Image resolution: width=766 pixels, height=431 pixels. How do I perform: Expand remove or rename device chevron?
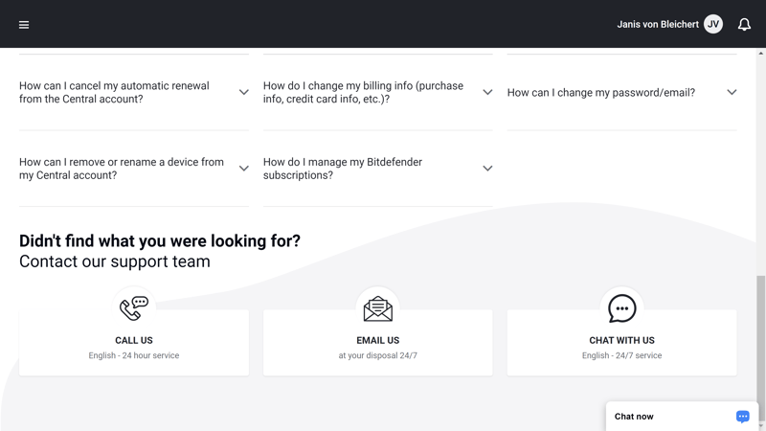[x=244, y=169]
